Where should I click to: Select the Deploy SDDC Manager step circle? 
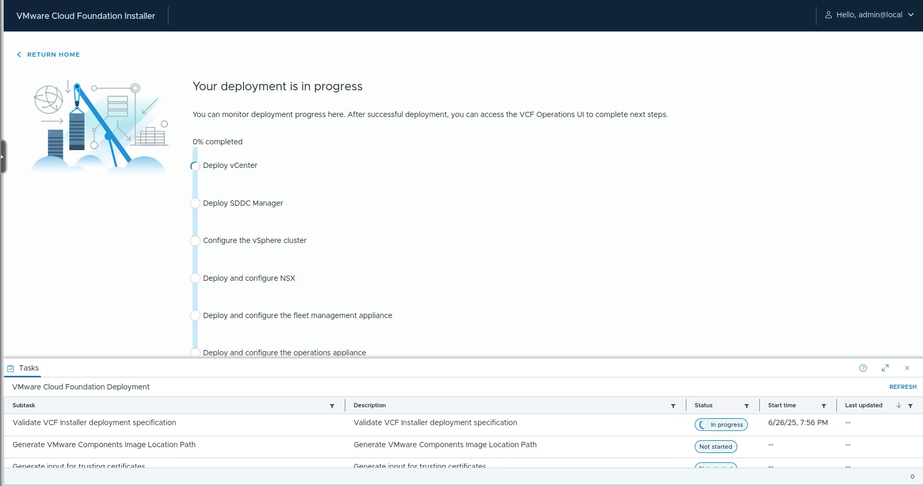195,203
